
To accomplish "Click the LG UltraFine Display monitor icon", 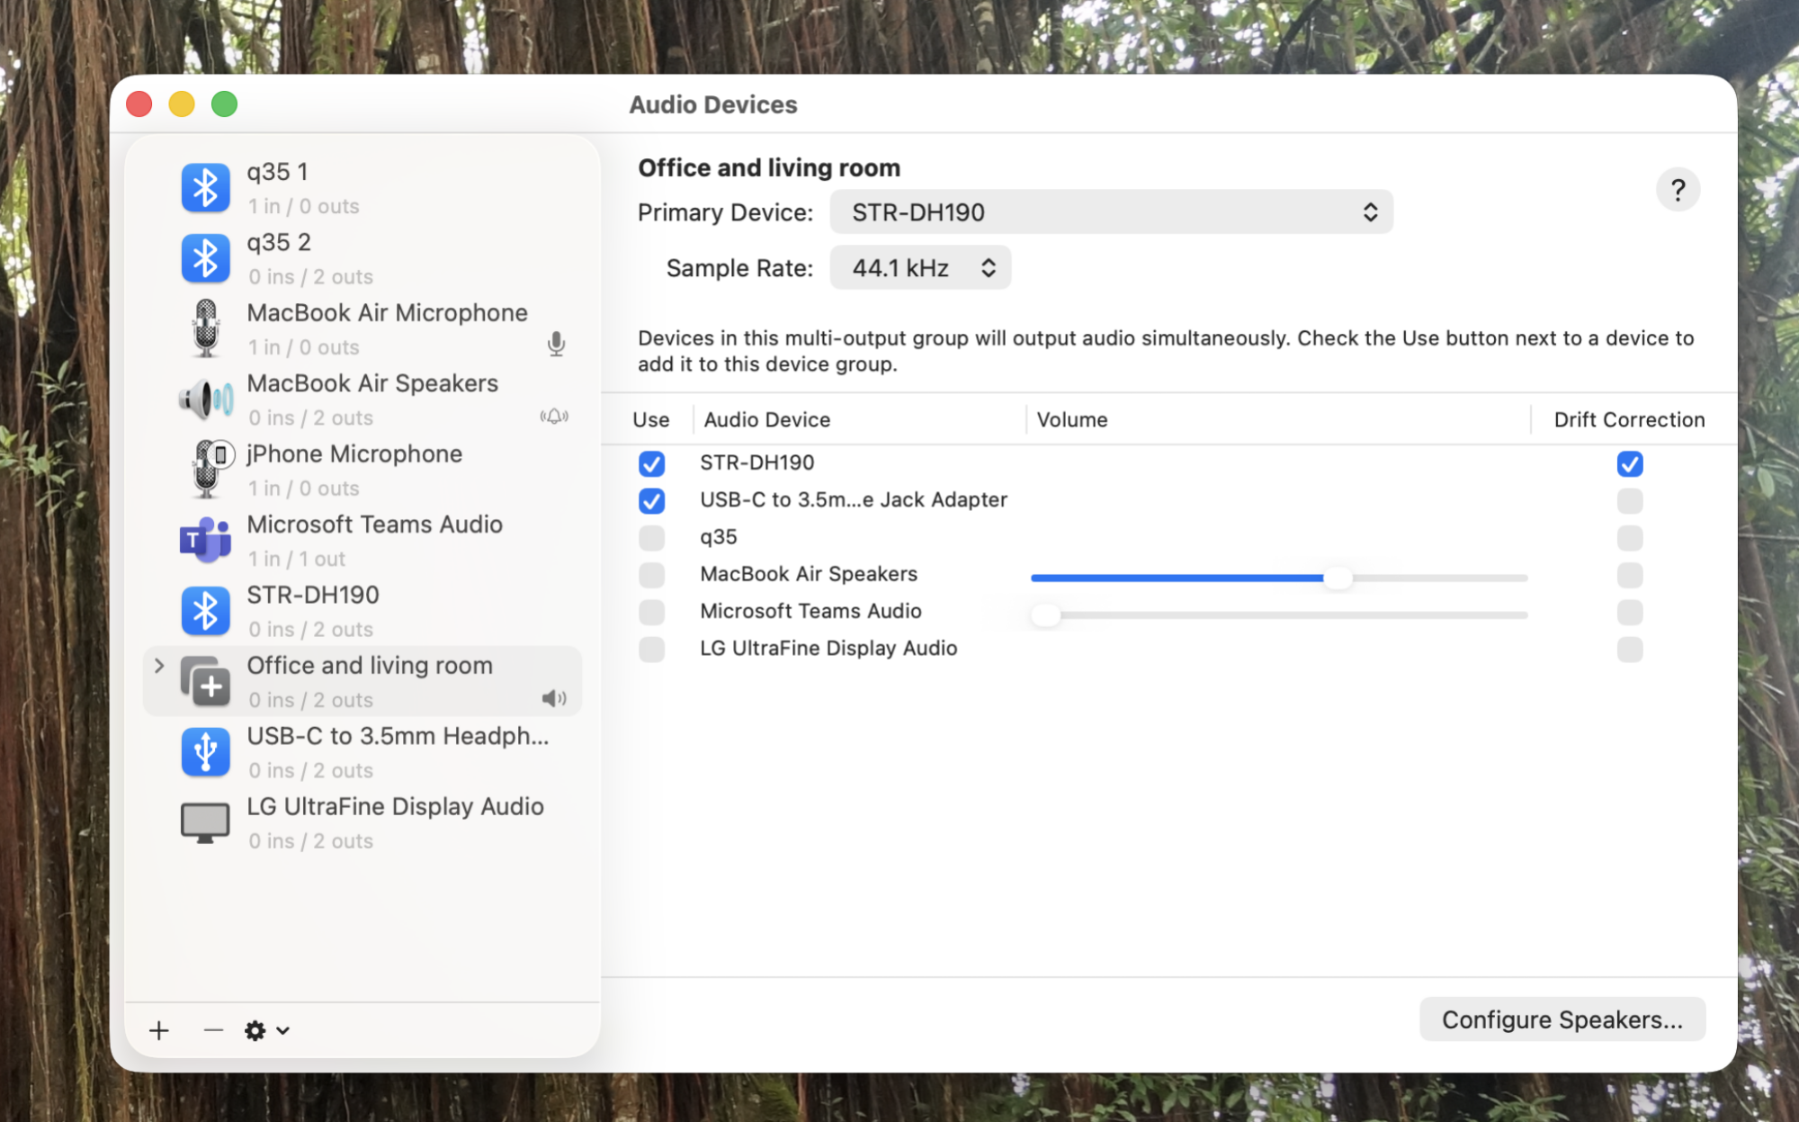I will pyautogui.click(x=205, y=822).
